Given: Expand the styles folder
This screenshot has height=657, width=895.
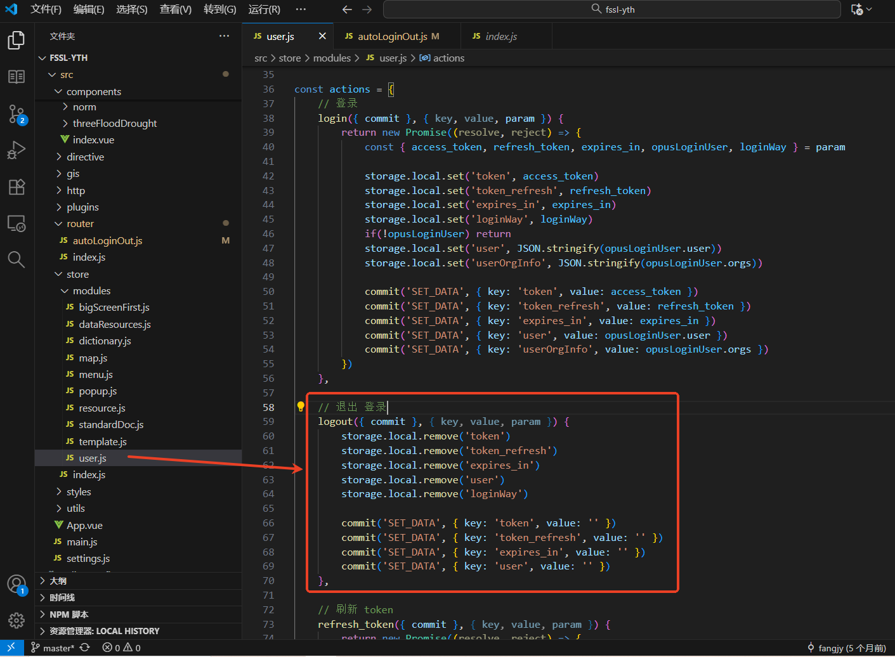Looking at the screenshot, I should point(138,491).
